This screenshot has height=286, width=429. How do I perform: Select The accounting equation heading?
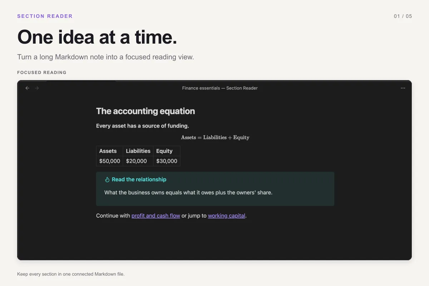click(x=146, y=111)
